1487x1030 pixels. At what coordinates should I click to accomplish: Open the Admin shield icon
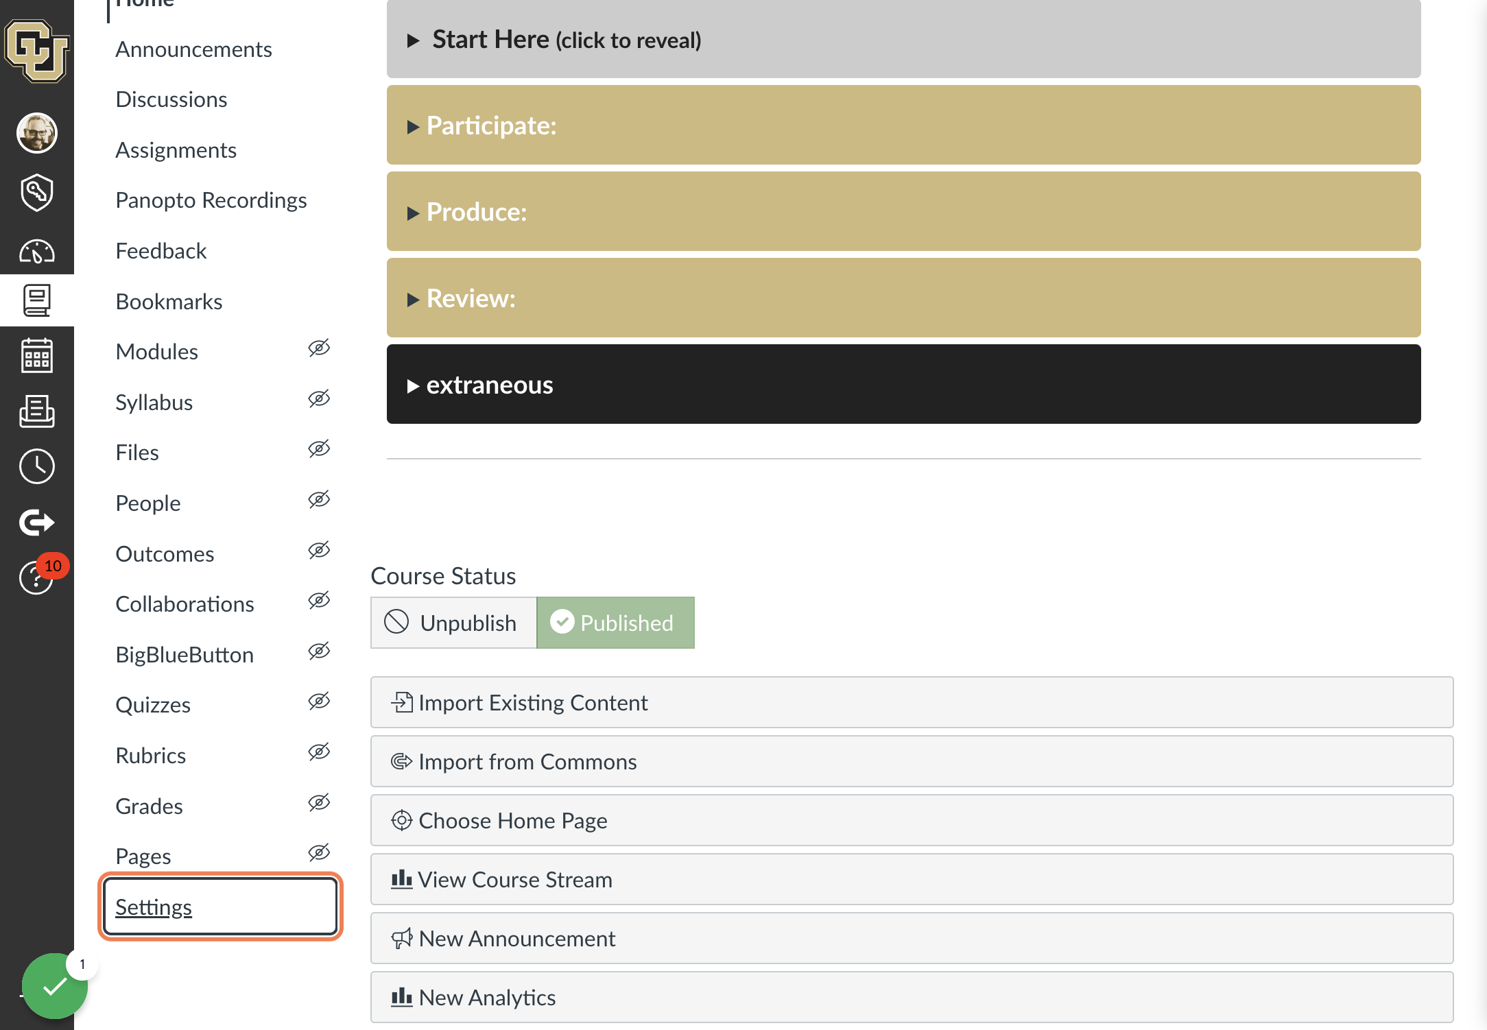tap(36, 192)
